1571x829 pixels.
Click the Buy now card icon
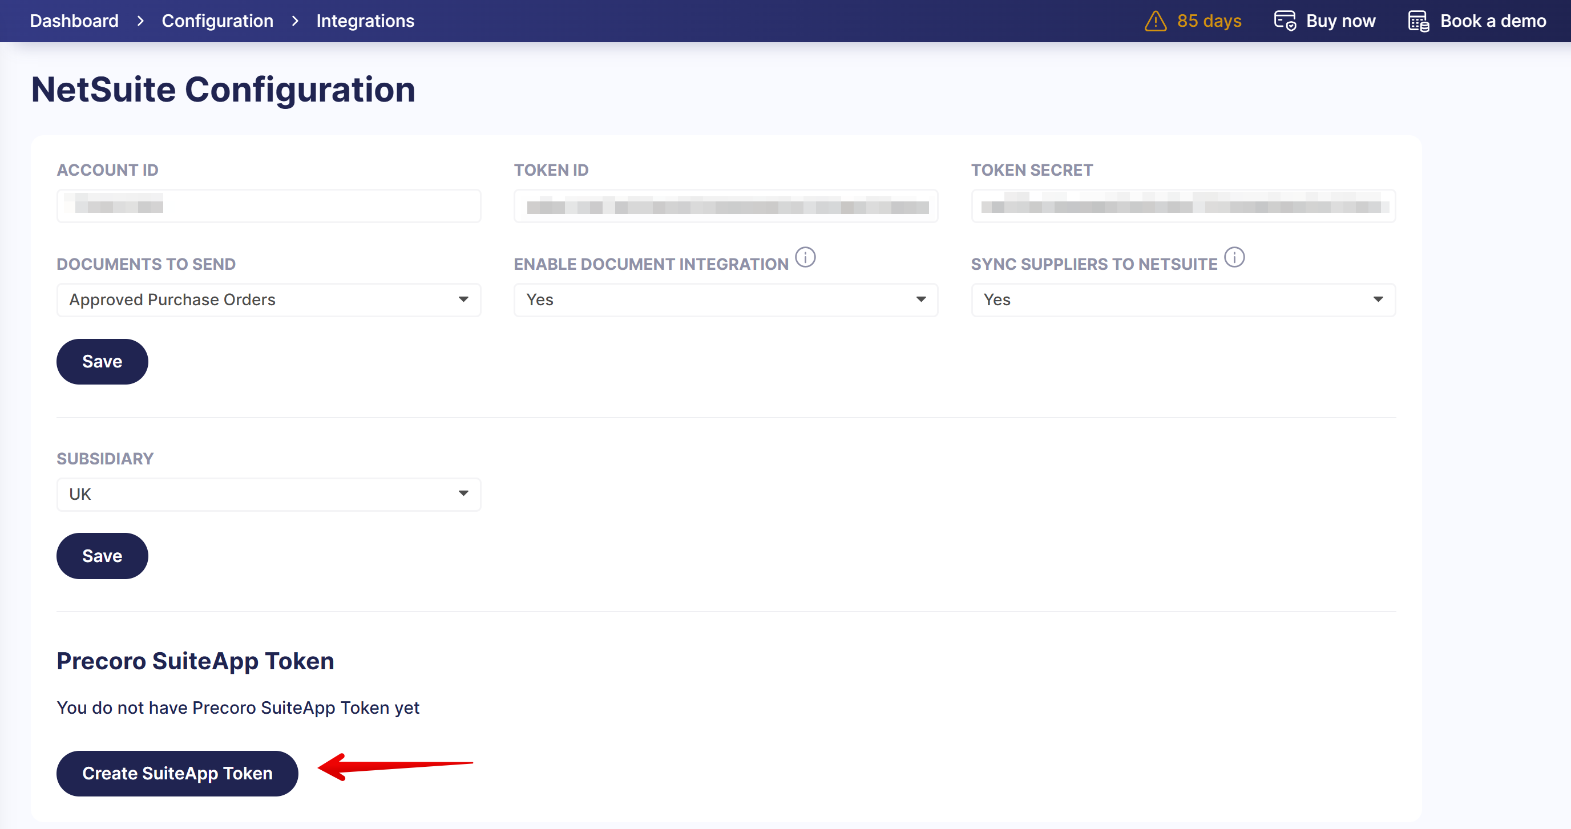pos(1285,21)
